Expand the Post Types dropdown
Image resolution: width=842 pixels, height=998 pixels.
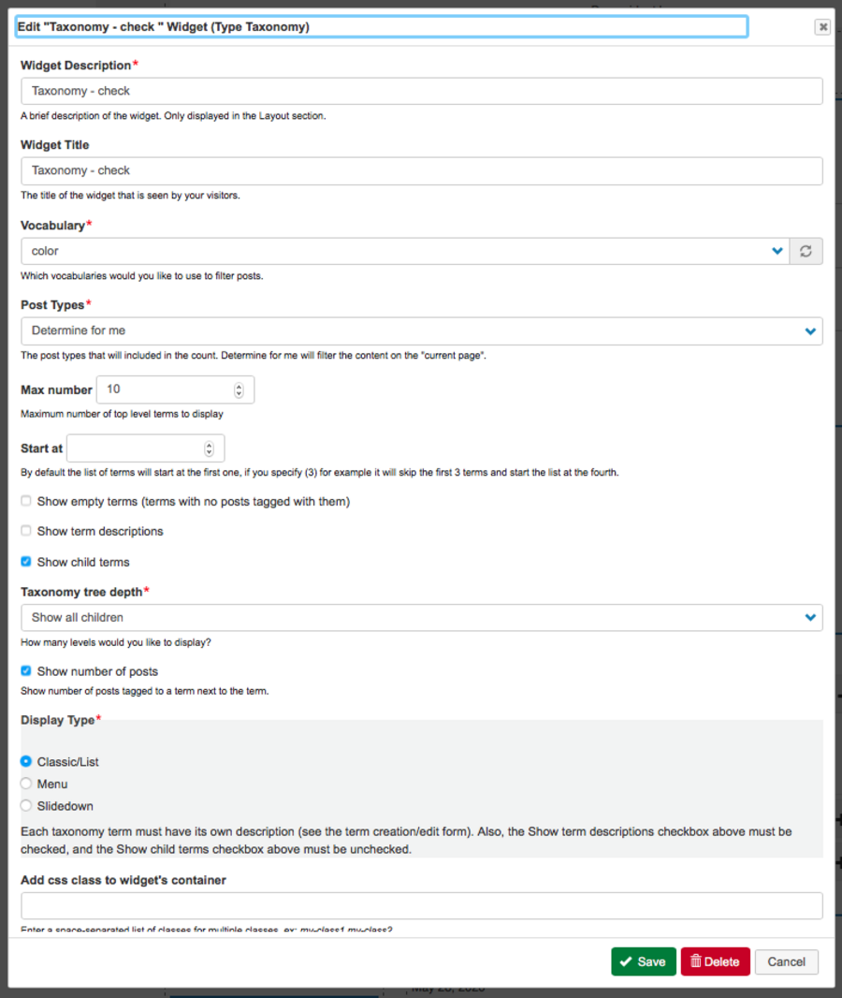[x=421, y=330]
